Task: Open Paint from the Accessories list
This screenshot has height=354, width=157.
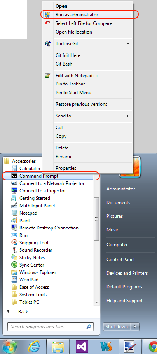Action: click(21, 221)
